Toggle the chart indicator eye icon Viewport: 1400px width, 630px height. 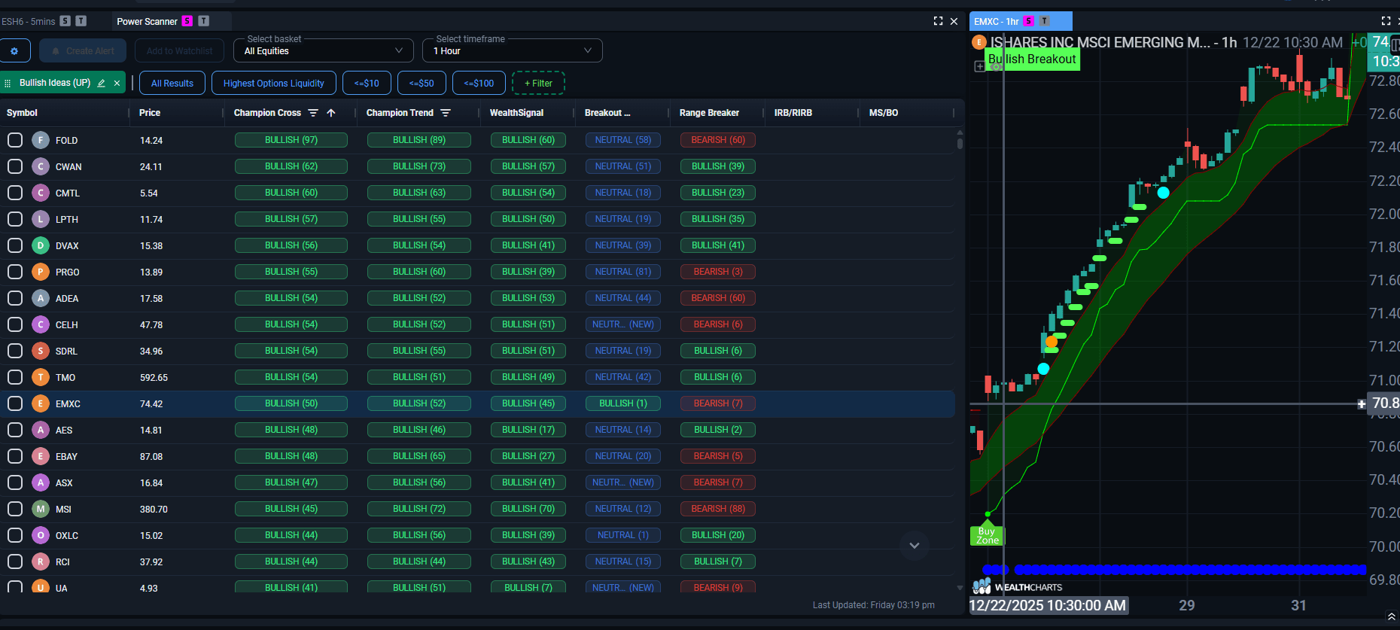pyautogui.click(x=996, y=67)
